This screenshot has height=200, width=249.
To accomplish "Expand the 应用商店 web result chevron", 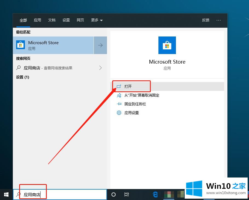I will pos(100,68).
